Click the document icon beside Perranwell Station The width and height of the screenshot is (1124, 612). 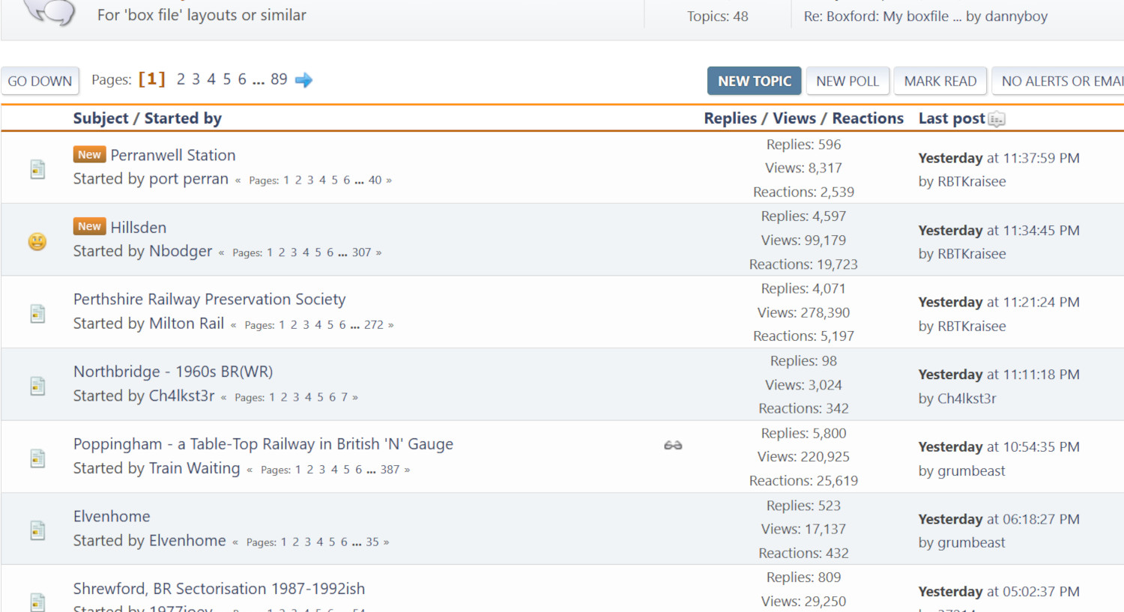click(37, 169)
